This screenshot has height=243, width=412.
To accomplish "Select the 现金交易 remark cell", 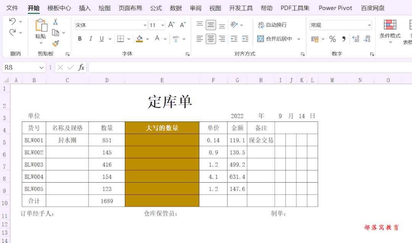I will (261, 140).
